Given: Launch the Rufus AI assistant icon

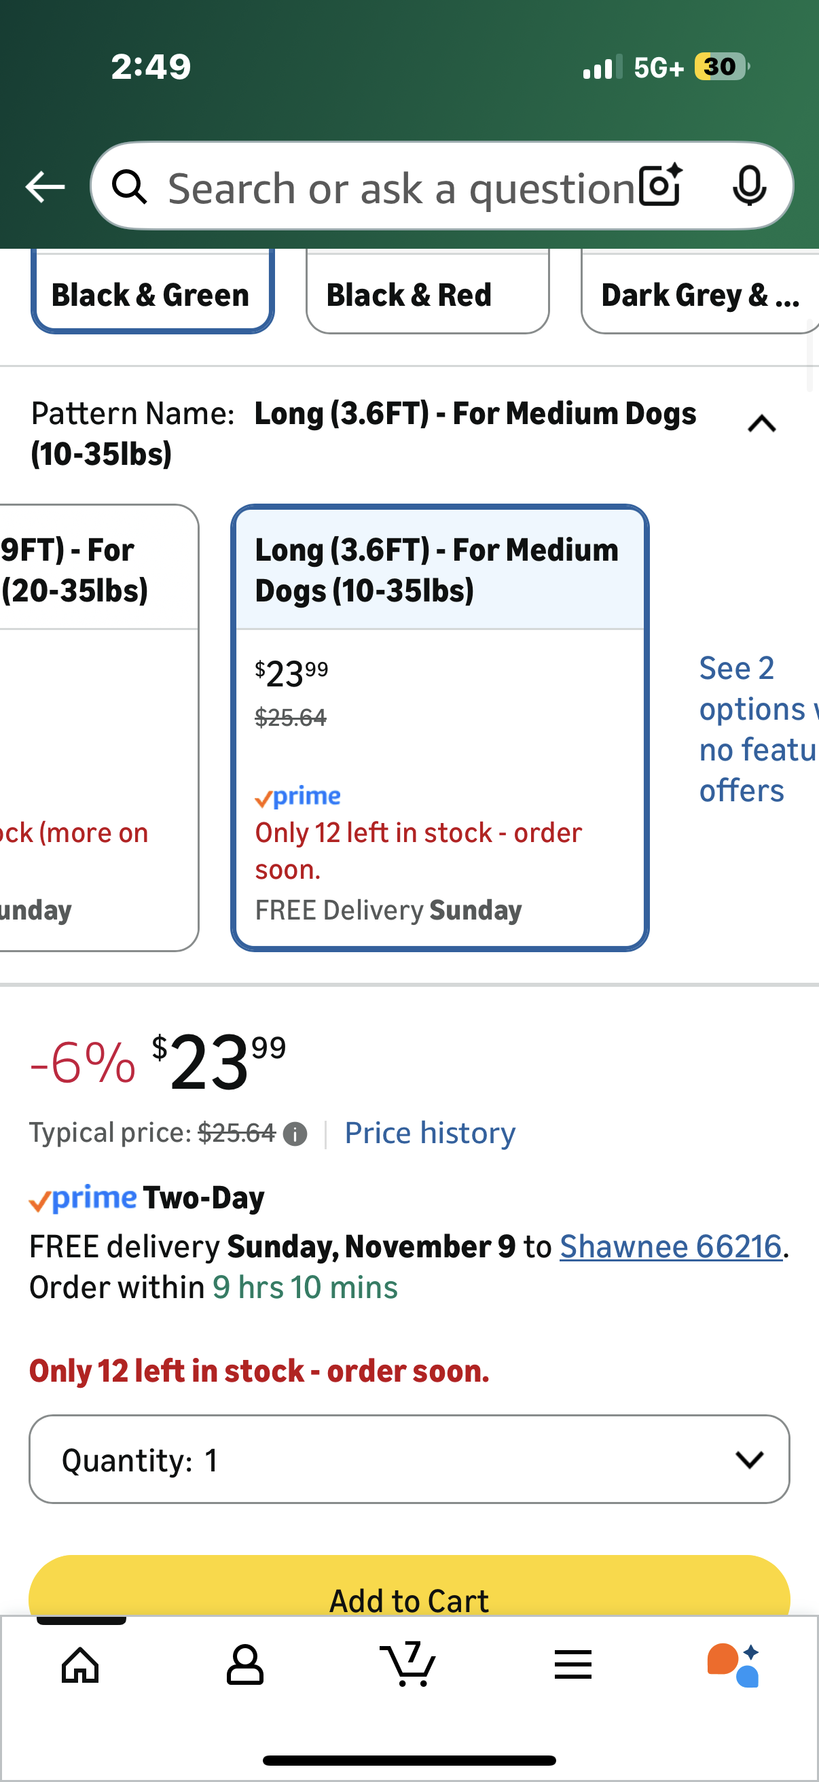Looking at the screenshot, I should [x=734, y=1664].
